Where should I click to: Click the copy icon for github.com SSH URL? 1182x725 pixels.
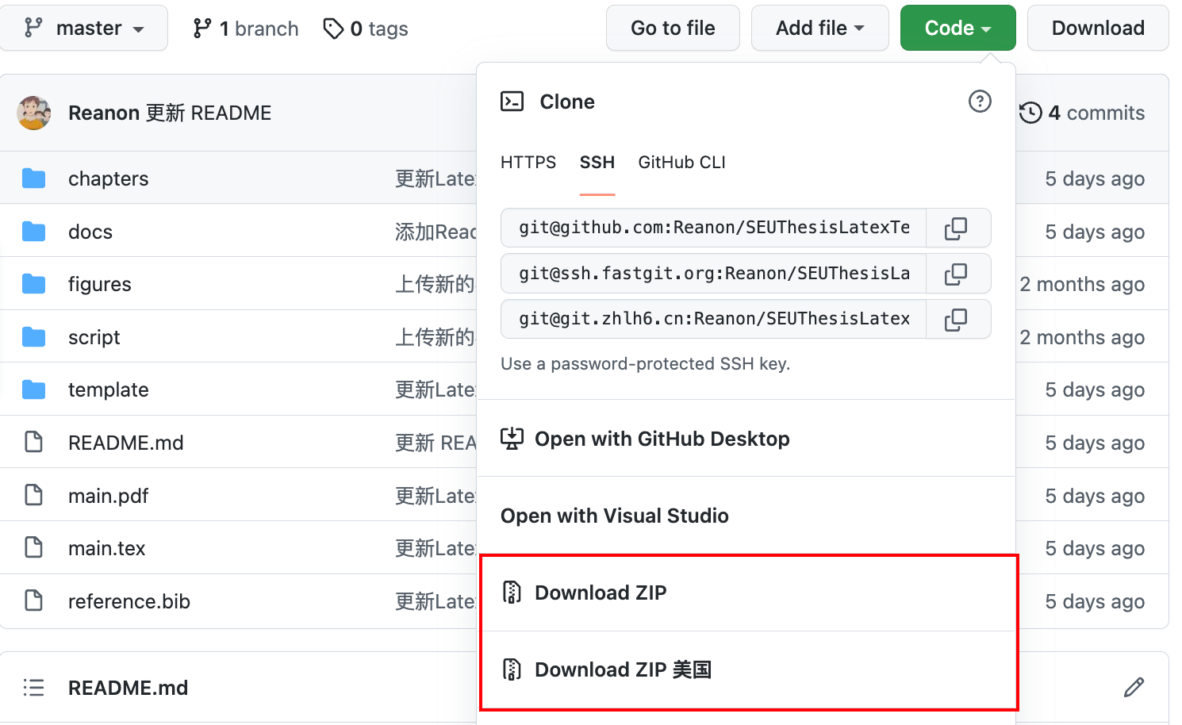tap(957, 228)
